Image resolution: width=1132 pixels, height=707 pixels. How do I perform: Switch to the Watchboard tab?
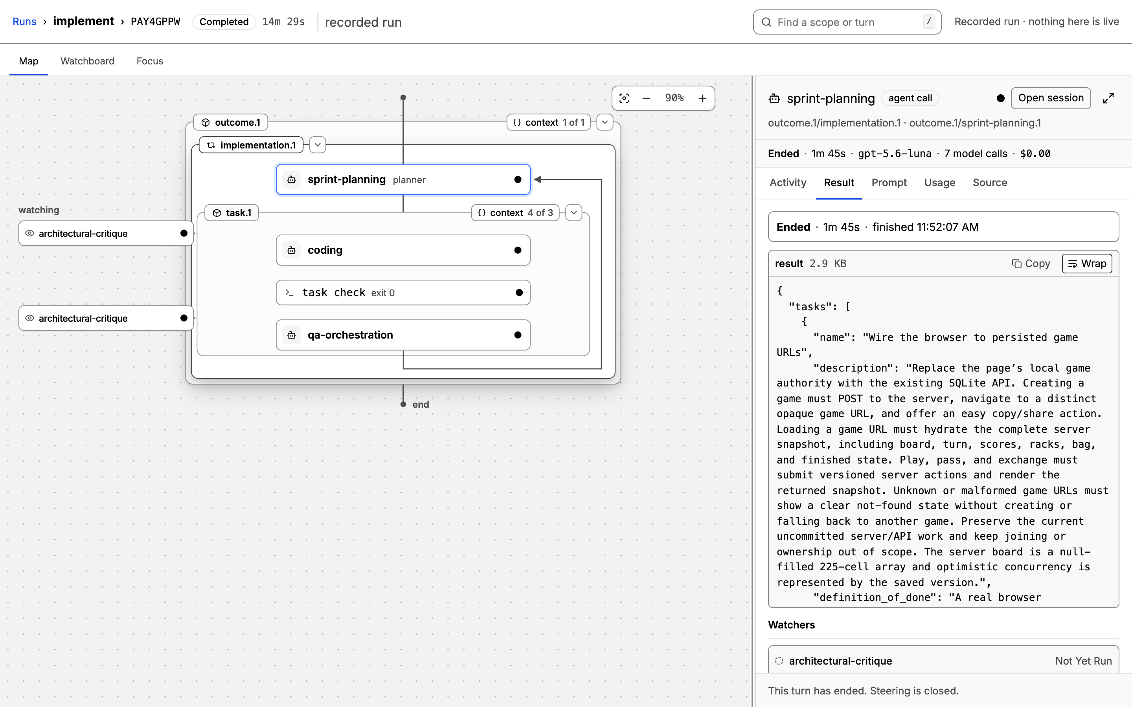click(x=88, y=61)
